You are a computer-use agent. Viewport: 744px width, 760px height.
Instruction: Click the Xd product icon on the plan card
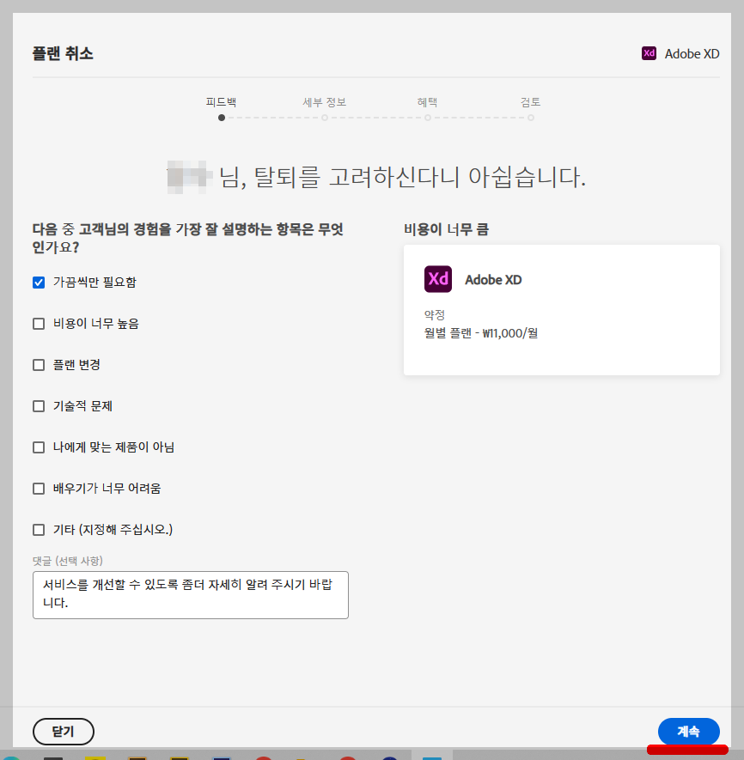[x=438, y=279]
